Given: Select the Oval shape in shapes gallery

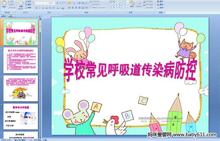Looking at the screenshot, I should pos(125,2).
